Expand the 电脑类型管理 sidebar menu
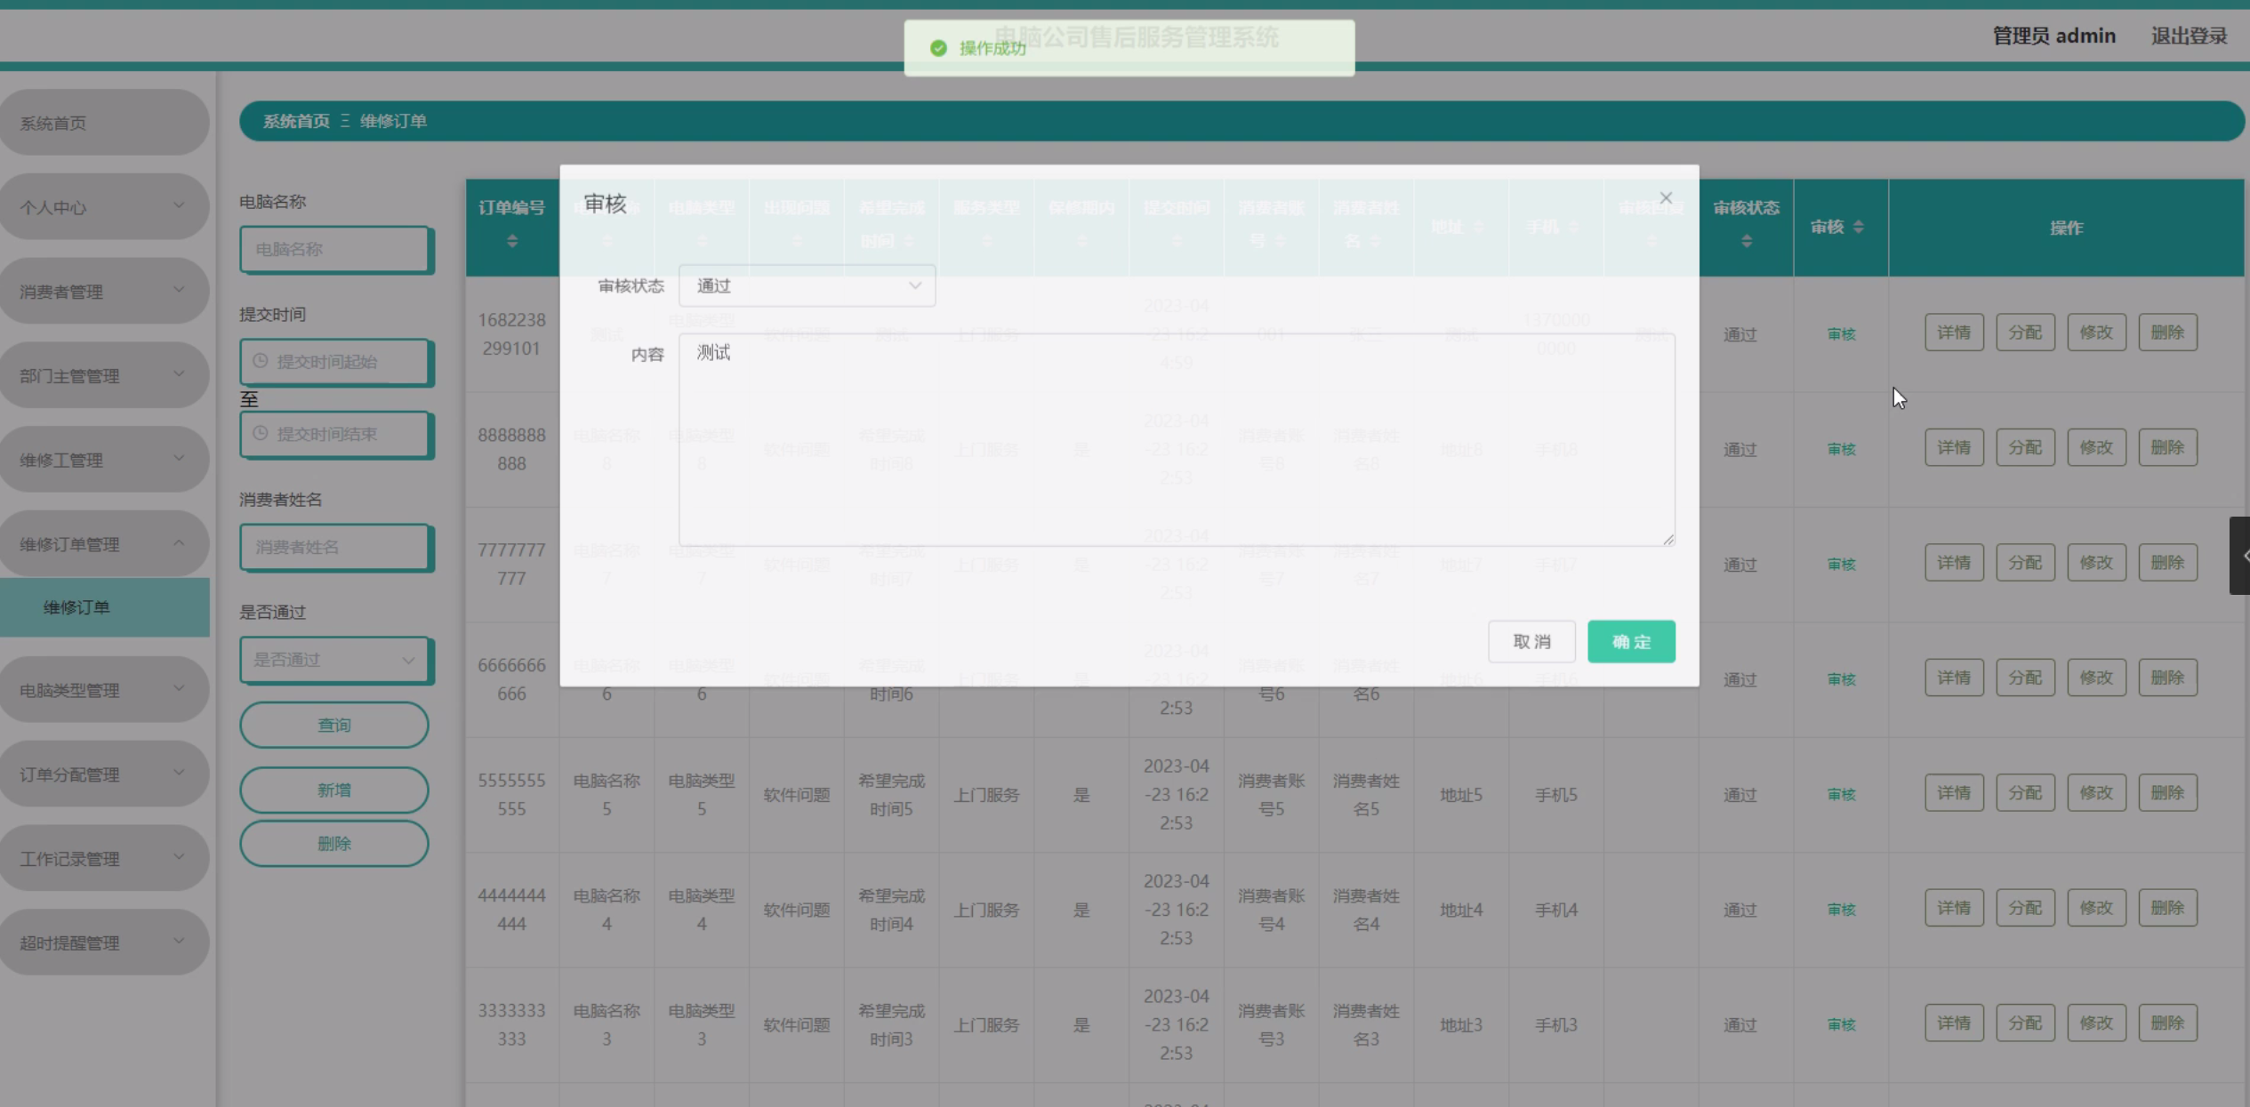The image size is (2250, 1107). click(x=104, y=690)
